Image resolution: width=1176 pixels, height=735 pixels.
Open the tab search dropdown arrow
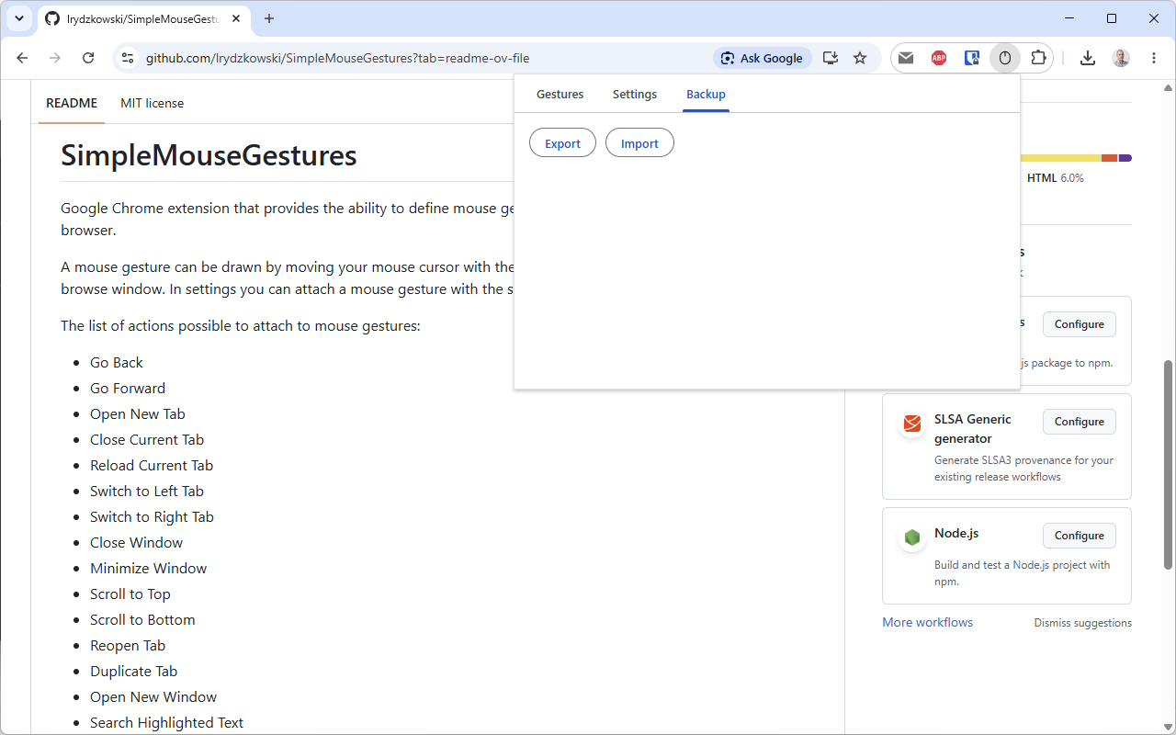[x=19, y=18]
